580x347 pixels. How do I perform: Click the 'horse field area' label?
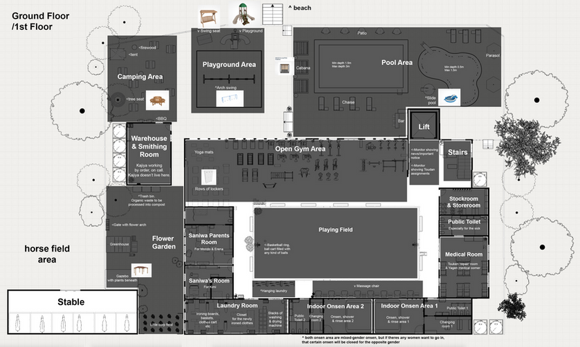[x=47, y=254]
